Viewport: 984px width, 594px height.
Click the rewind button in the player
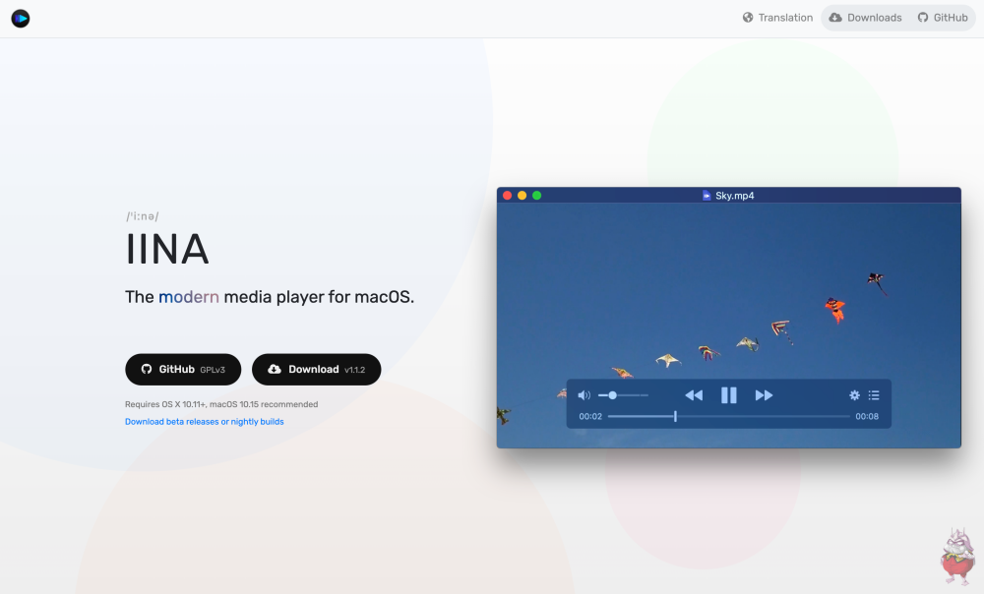click(x=694, y=395)
